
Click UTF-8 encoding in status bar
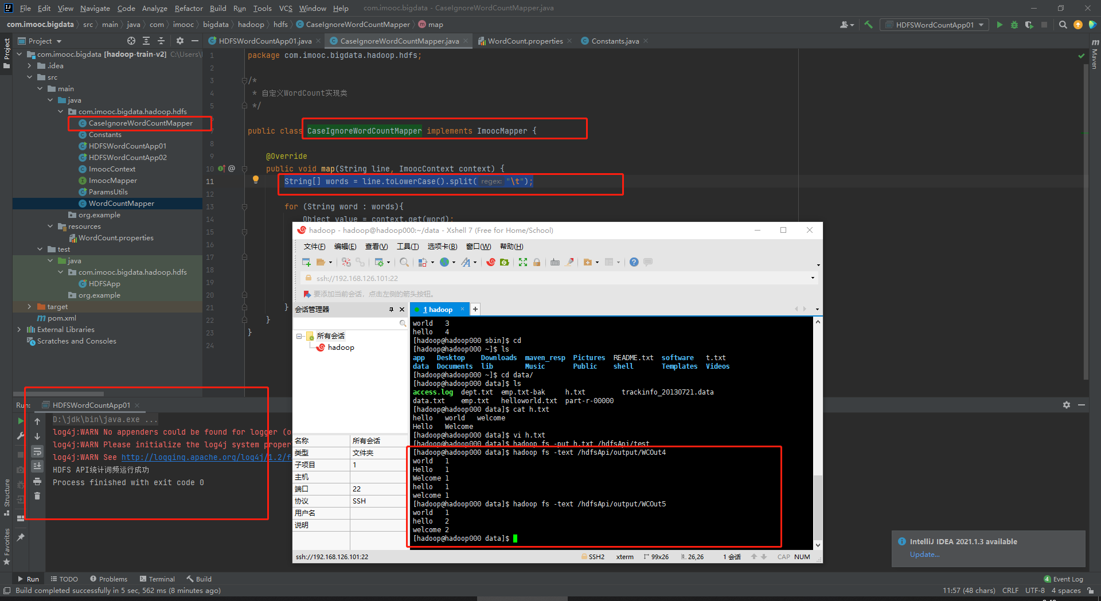tap(1034, 590)
